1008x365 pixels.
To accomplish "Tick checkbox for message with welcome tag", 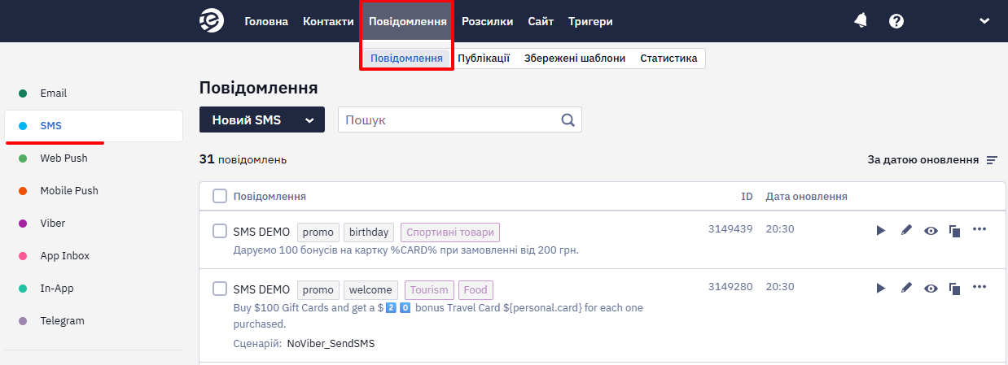I will (220, 289).
